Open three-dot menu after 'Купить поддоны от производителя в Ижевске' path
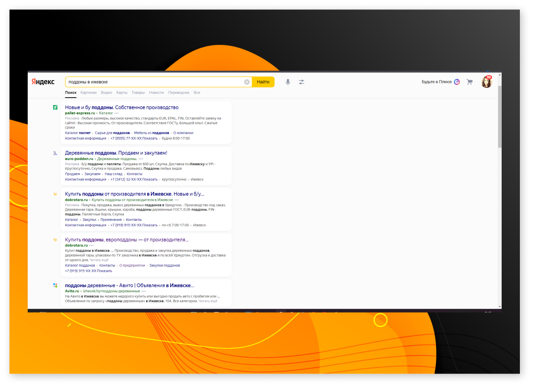Image resolution: width=533 pixels, height=387 pixels. click(x=177, y=200)
